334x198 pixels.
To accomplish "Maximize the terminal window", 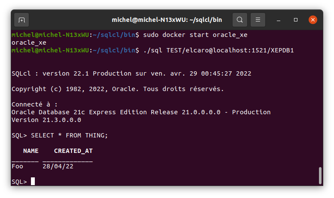I will (296, 20).
